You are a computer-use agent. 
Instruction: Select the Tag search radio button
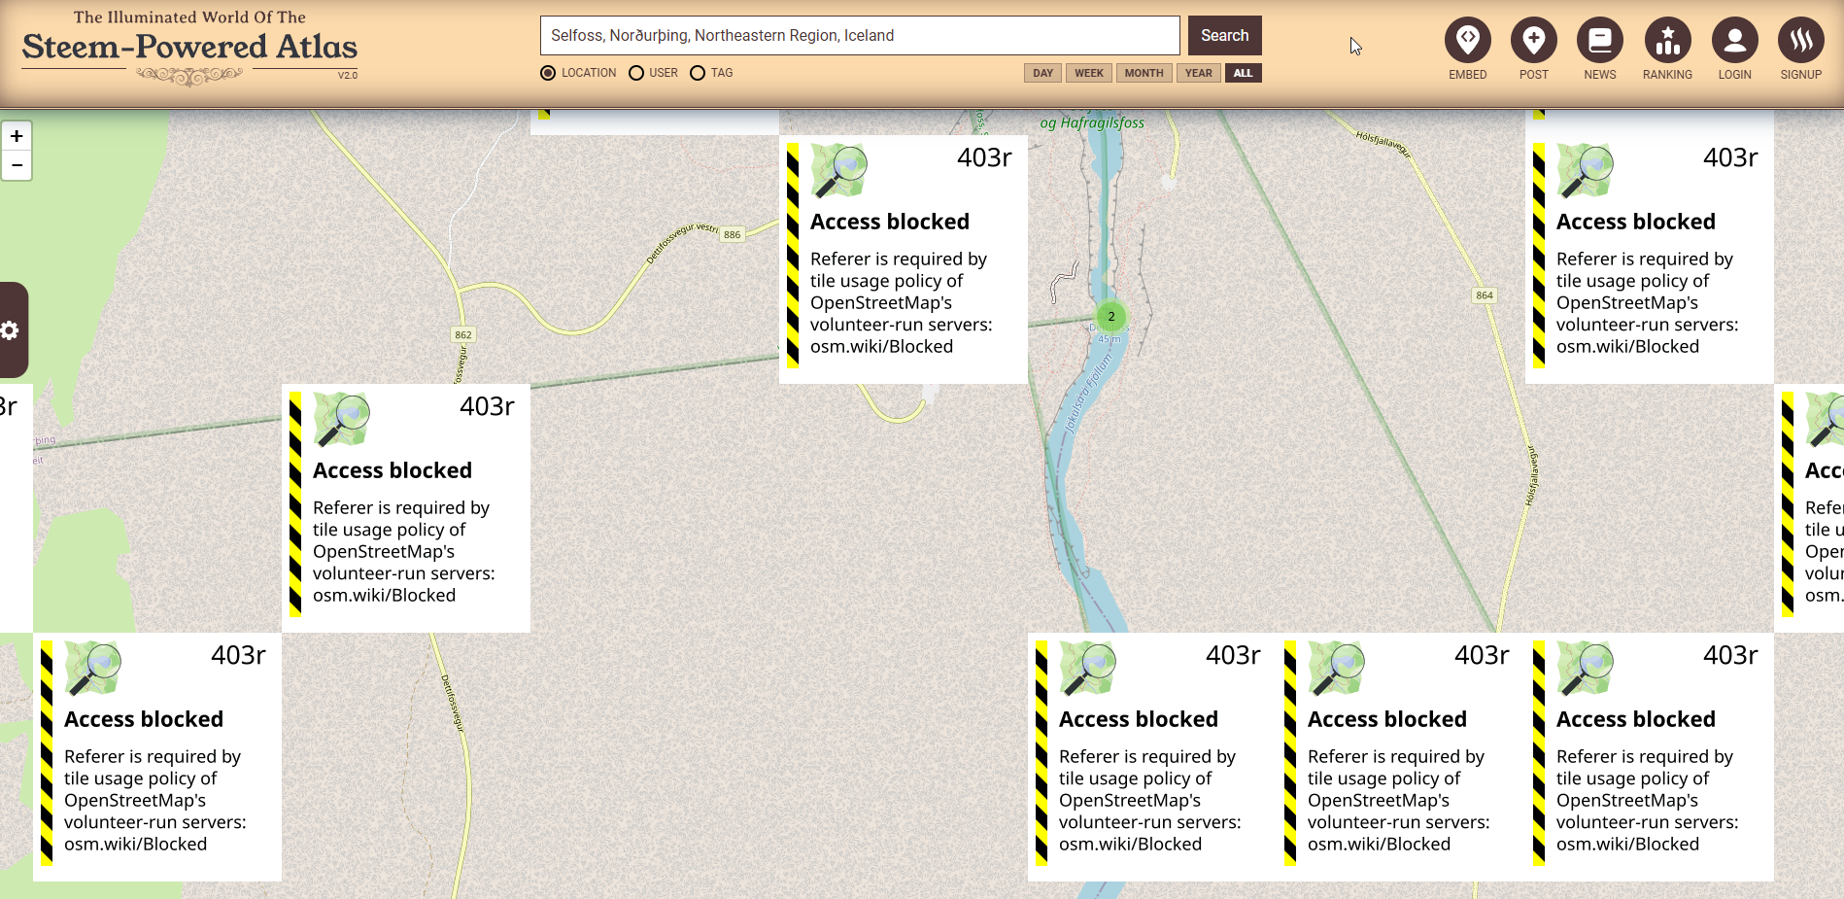(x=698, y=73)
